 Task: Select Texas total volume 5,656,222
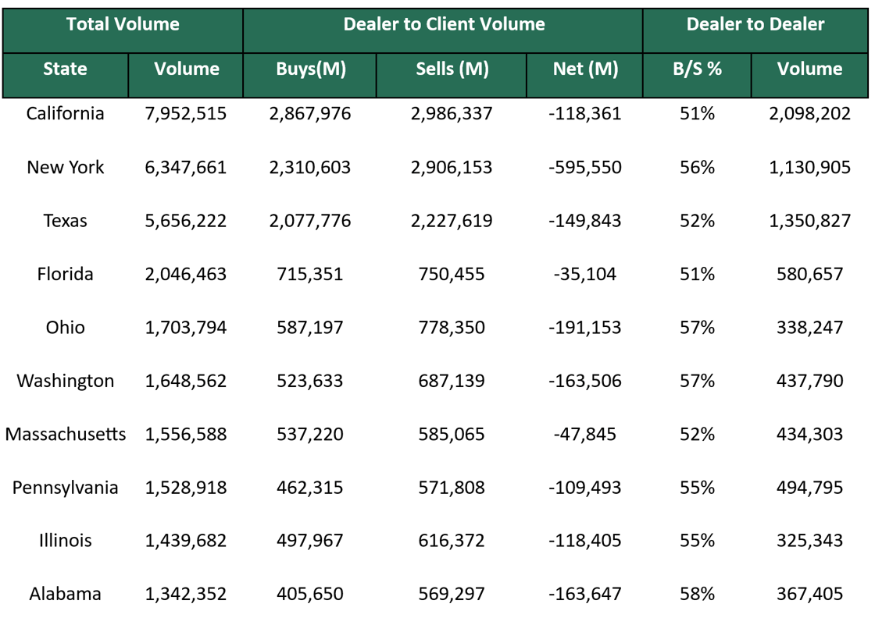(x=186, y=221)
